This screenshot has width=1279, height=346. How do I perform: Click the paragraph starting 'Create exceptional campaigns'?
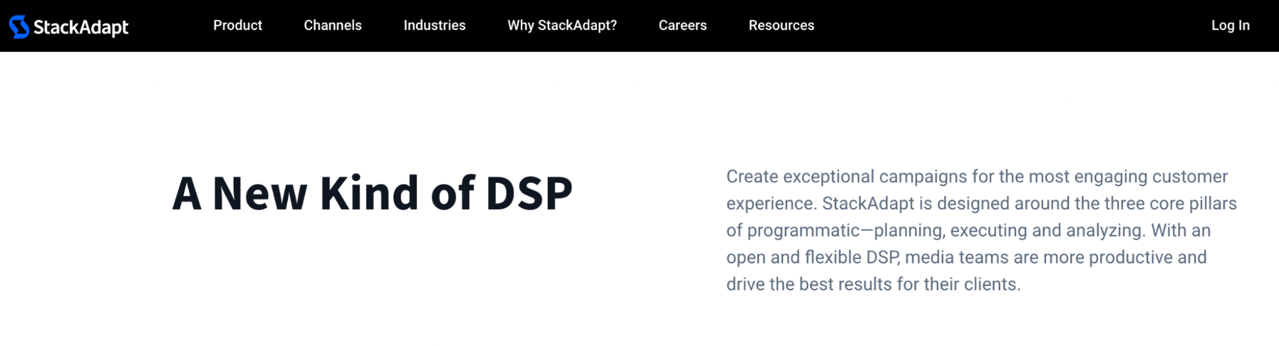[981, 230]
